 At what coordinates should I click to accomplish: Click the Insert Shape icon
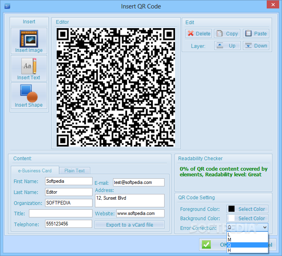click(29, 93)
